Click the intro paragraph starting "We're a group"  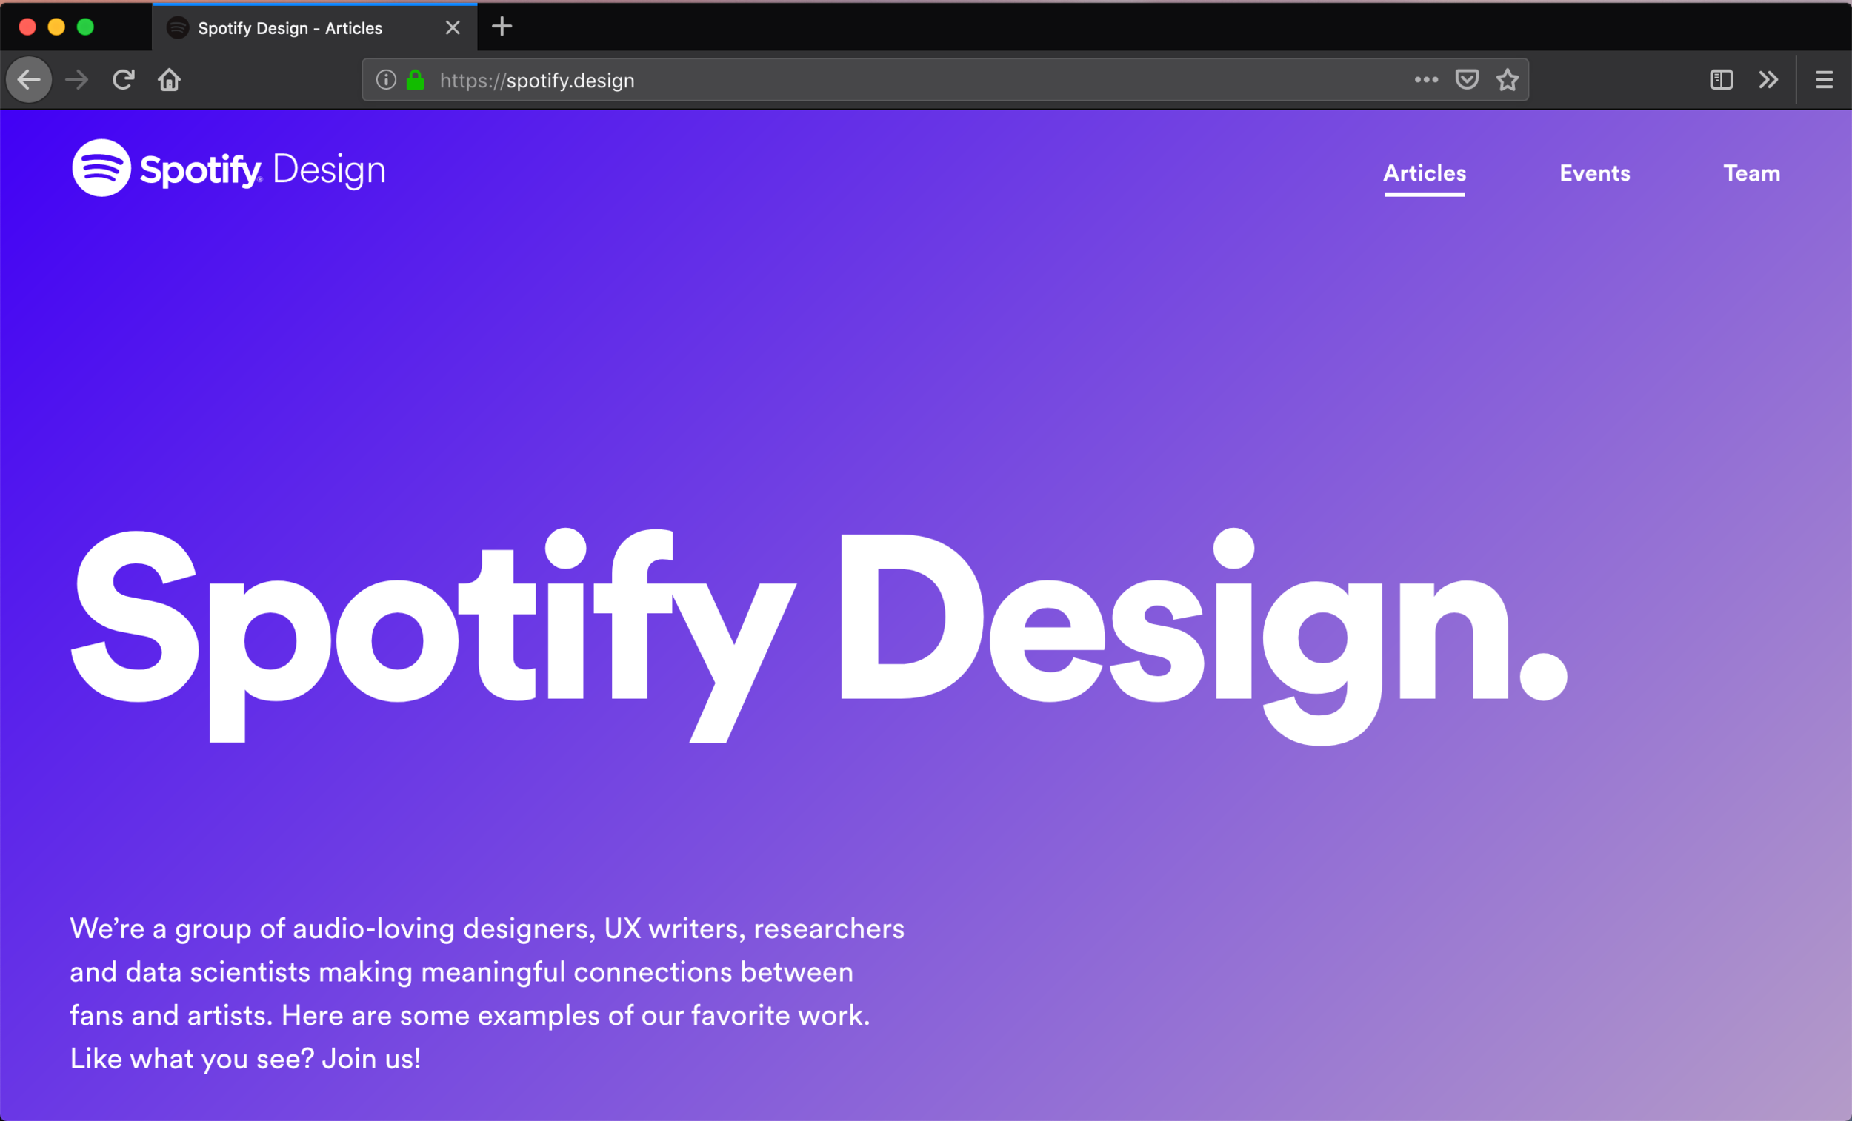(487, 993)
